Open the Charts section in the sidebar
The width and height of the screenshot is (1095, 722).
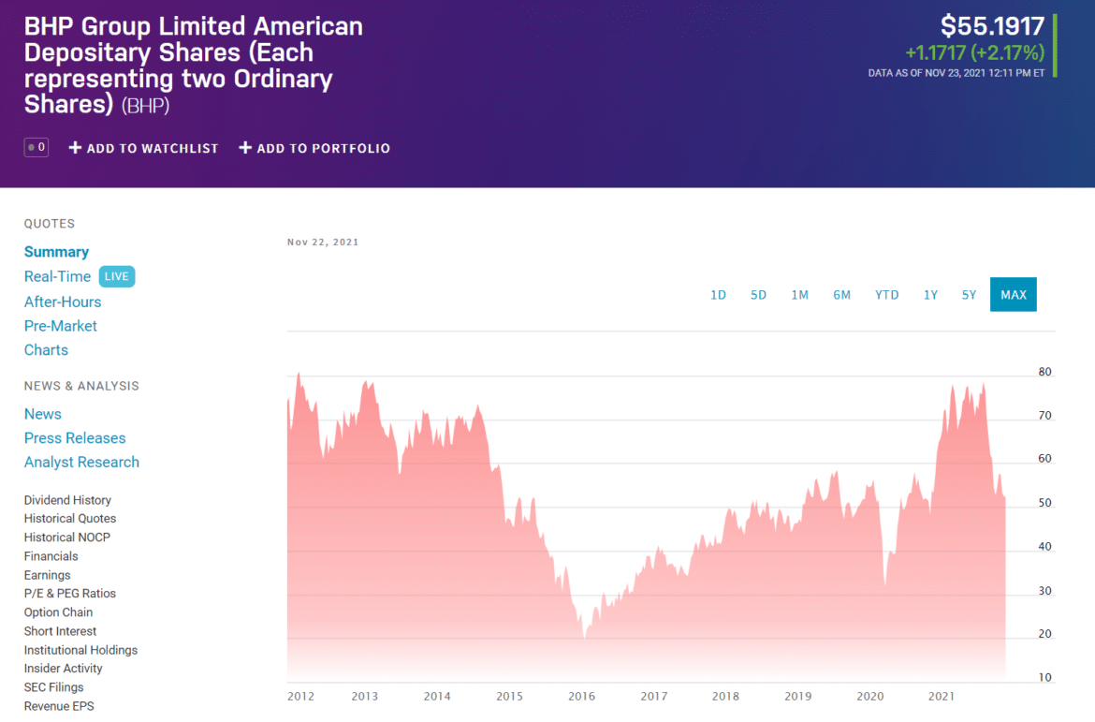point(46,349)
